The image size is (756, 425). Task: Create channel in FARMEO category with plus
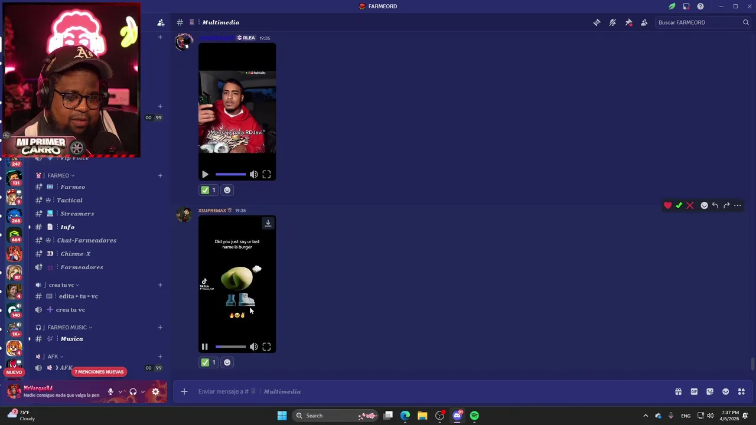point(160,175)
